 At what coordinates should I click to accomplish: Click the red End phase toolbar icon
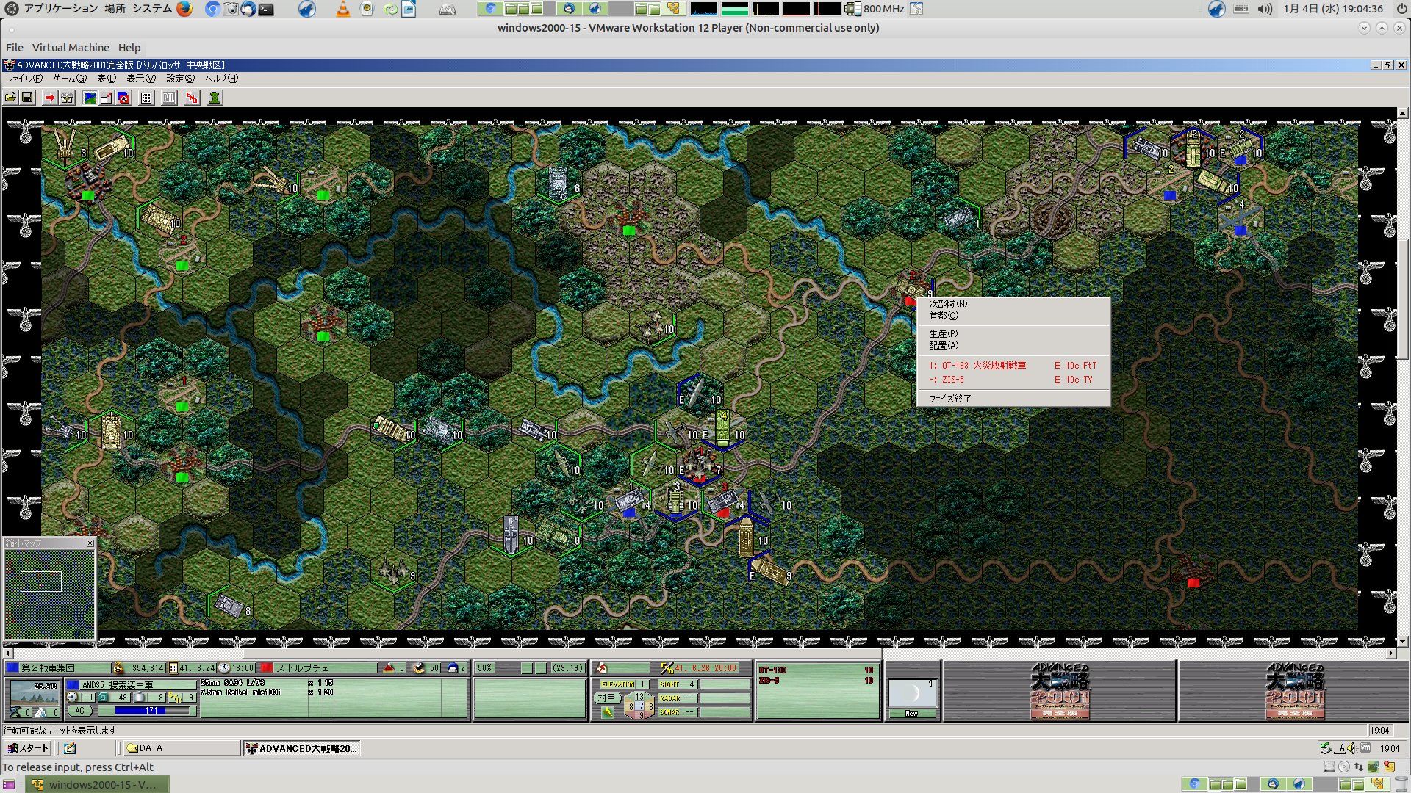192,98
